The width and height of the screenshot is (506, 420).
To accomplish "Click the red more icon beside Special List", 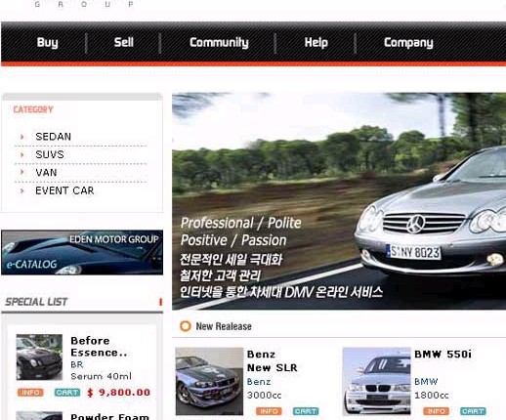I will pos(160,302).
